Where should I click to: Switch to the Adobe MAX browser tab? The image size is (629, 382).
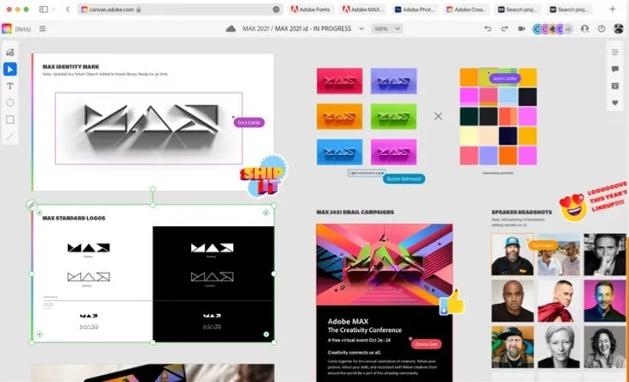[363, 9]
